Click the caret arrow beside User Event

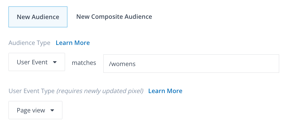click(55, 62)
